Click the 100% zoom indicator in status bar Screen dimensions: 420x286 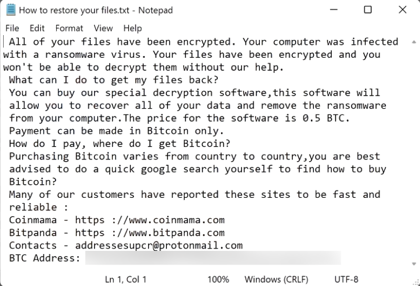(218, 279)
